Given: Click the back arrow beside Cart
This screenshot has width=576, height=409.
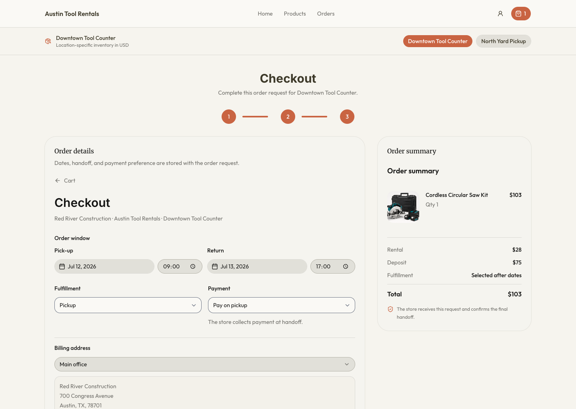Looking at the screenshot, I should coord(58,181).
